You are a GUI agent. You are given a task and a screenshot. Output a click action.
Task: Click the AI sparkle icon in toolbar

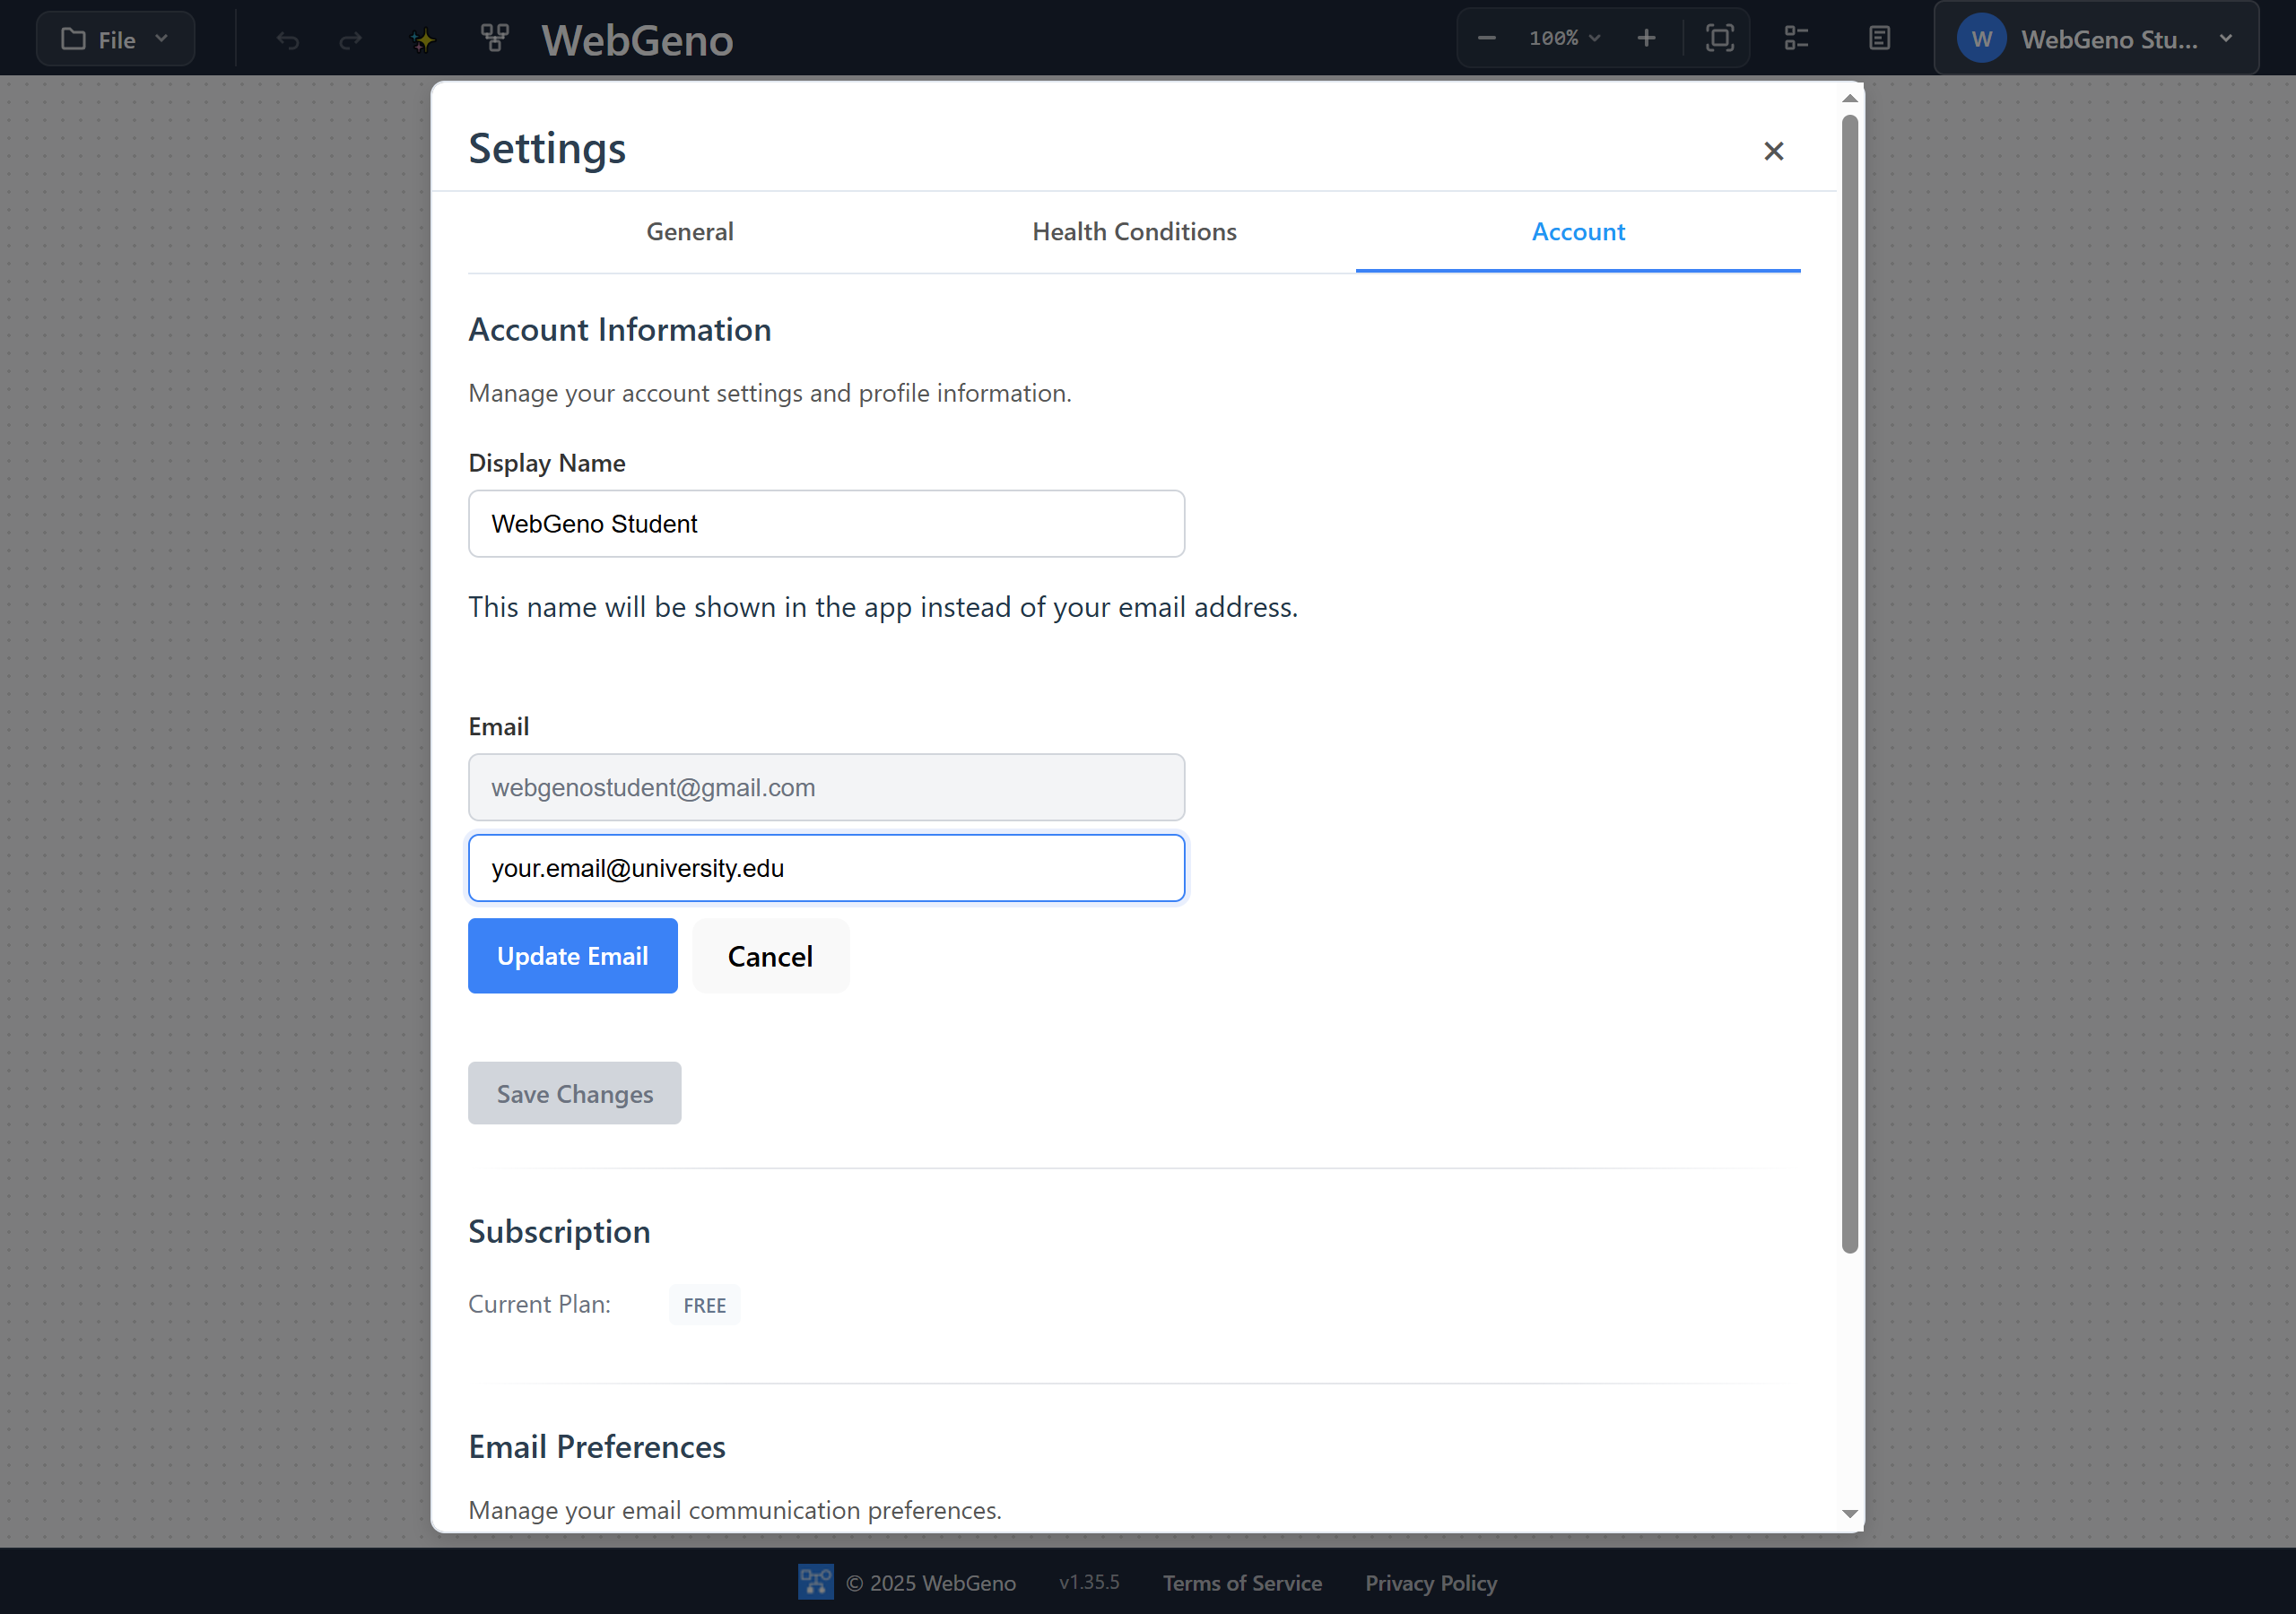coord(423,40)
